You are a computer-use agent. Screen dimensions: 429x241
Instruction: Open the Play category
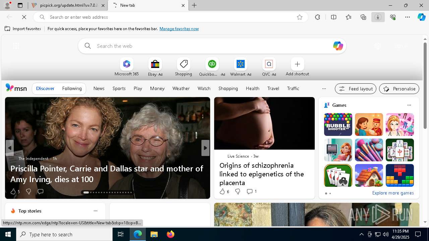pos(138,88)
